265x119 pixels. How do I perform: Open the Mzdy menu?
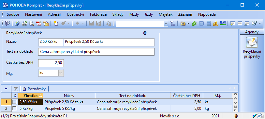click(134, 14)
